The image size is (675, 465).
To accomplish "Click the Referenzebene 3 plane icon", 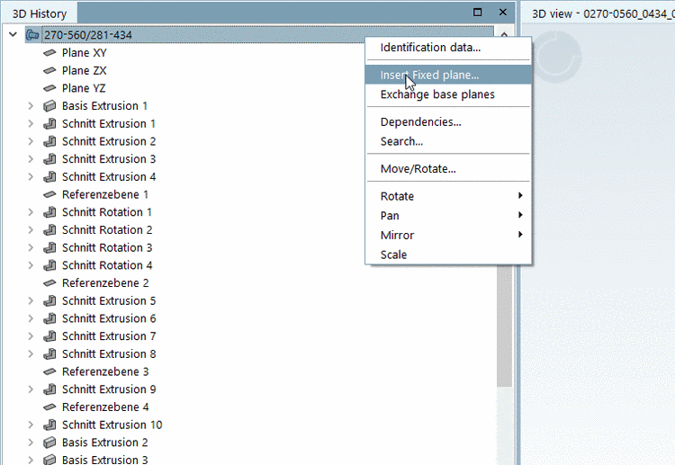I will click(49, 371).
